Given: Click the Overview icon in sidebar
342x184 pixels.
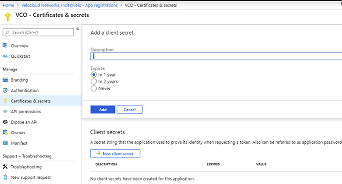Looking at the screenshot, I should pos(5,45).
